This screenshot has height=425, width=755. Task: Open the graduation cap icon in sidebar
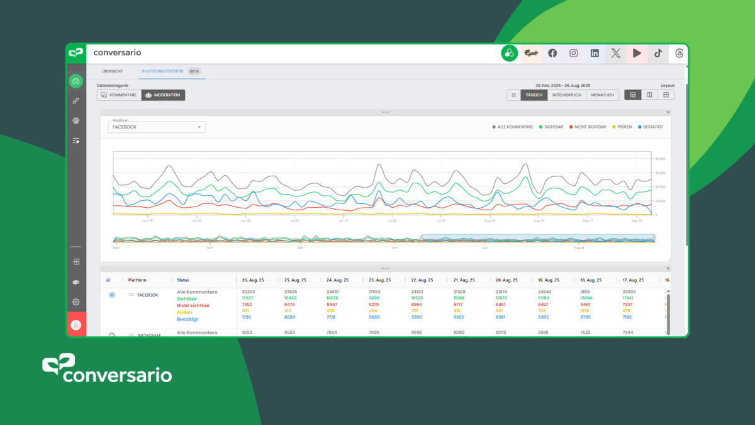pos(75,283)
